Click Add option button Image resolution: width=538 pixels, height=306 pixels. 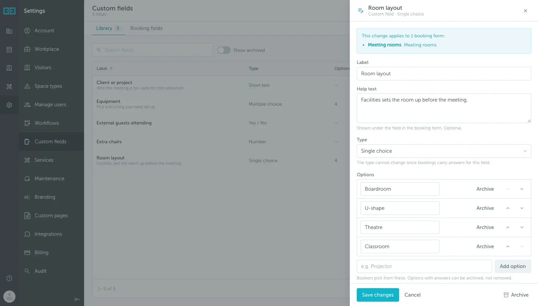coord(513,266)
